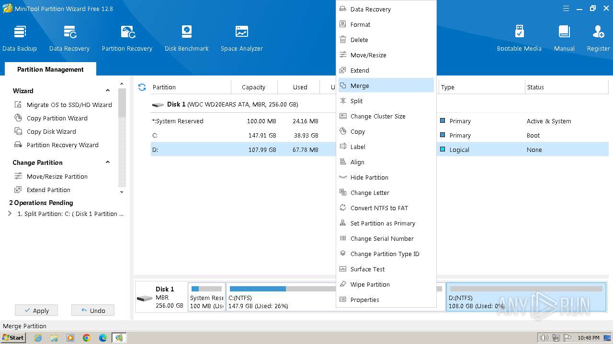
Task: Sort by the Type column header
Action: (481, 87)
